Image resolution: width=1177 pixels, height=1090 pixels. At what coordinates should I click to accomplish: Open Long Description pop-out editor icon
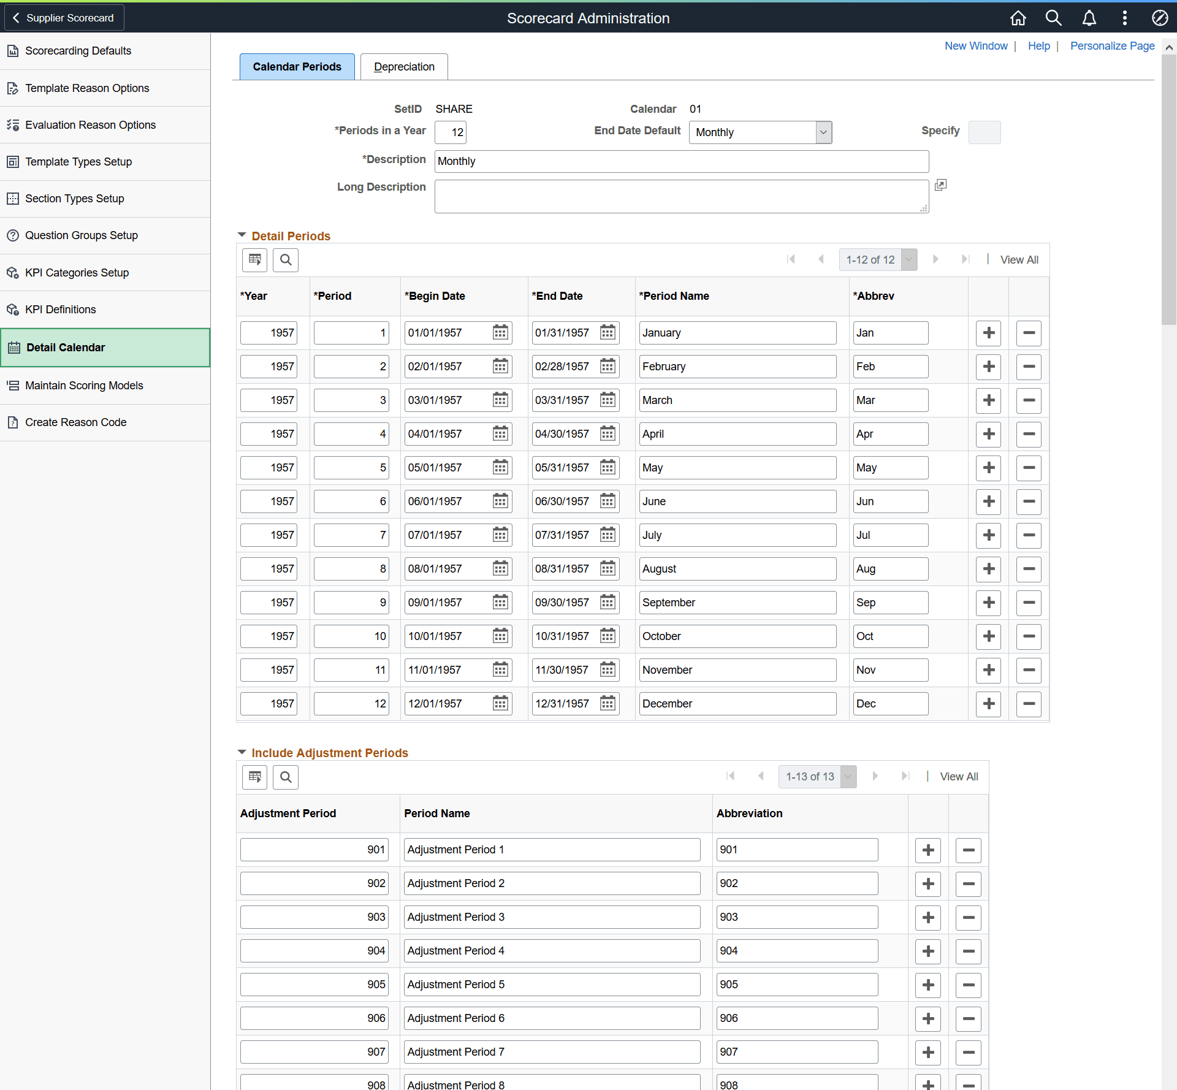pyautogui.click(x=940, y=185)
